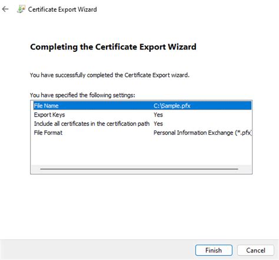Viewport: 279px width, 260px height.
Task: Click the Finish button
Action: pyautogui.click(x=214, y=250)
